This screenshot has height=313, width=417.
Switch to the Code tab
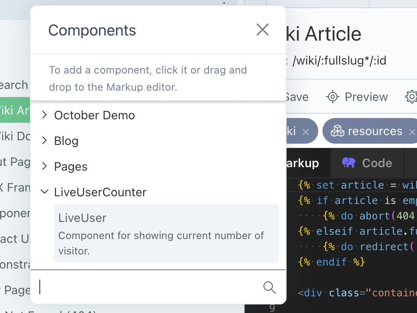click(367, 163)
